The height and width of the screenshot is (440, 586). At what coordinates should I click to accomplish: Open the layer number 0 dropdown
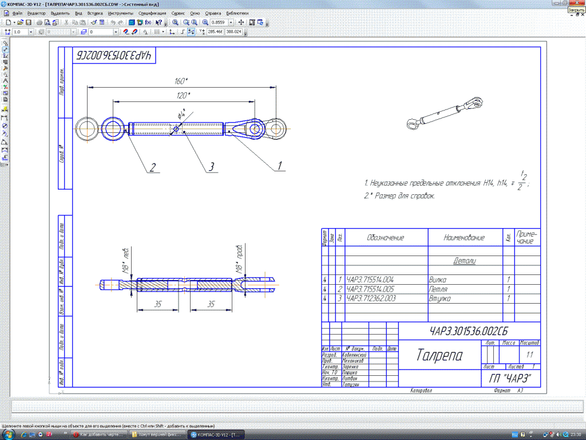coord(116,32)
